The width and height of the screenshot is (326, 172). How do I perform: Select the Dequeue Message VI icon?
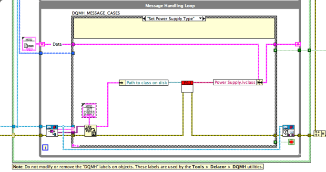pos(52,131)
